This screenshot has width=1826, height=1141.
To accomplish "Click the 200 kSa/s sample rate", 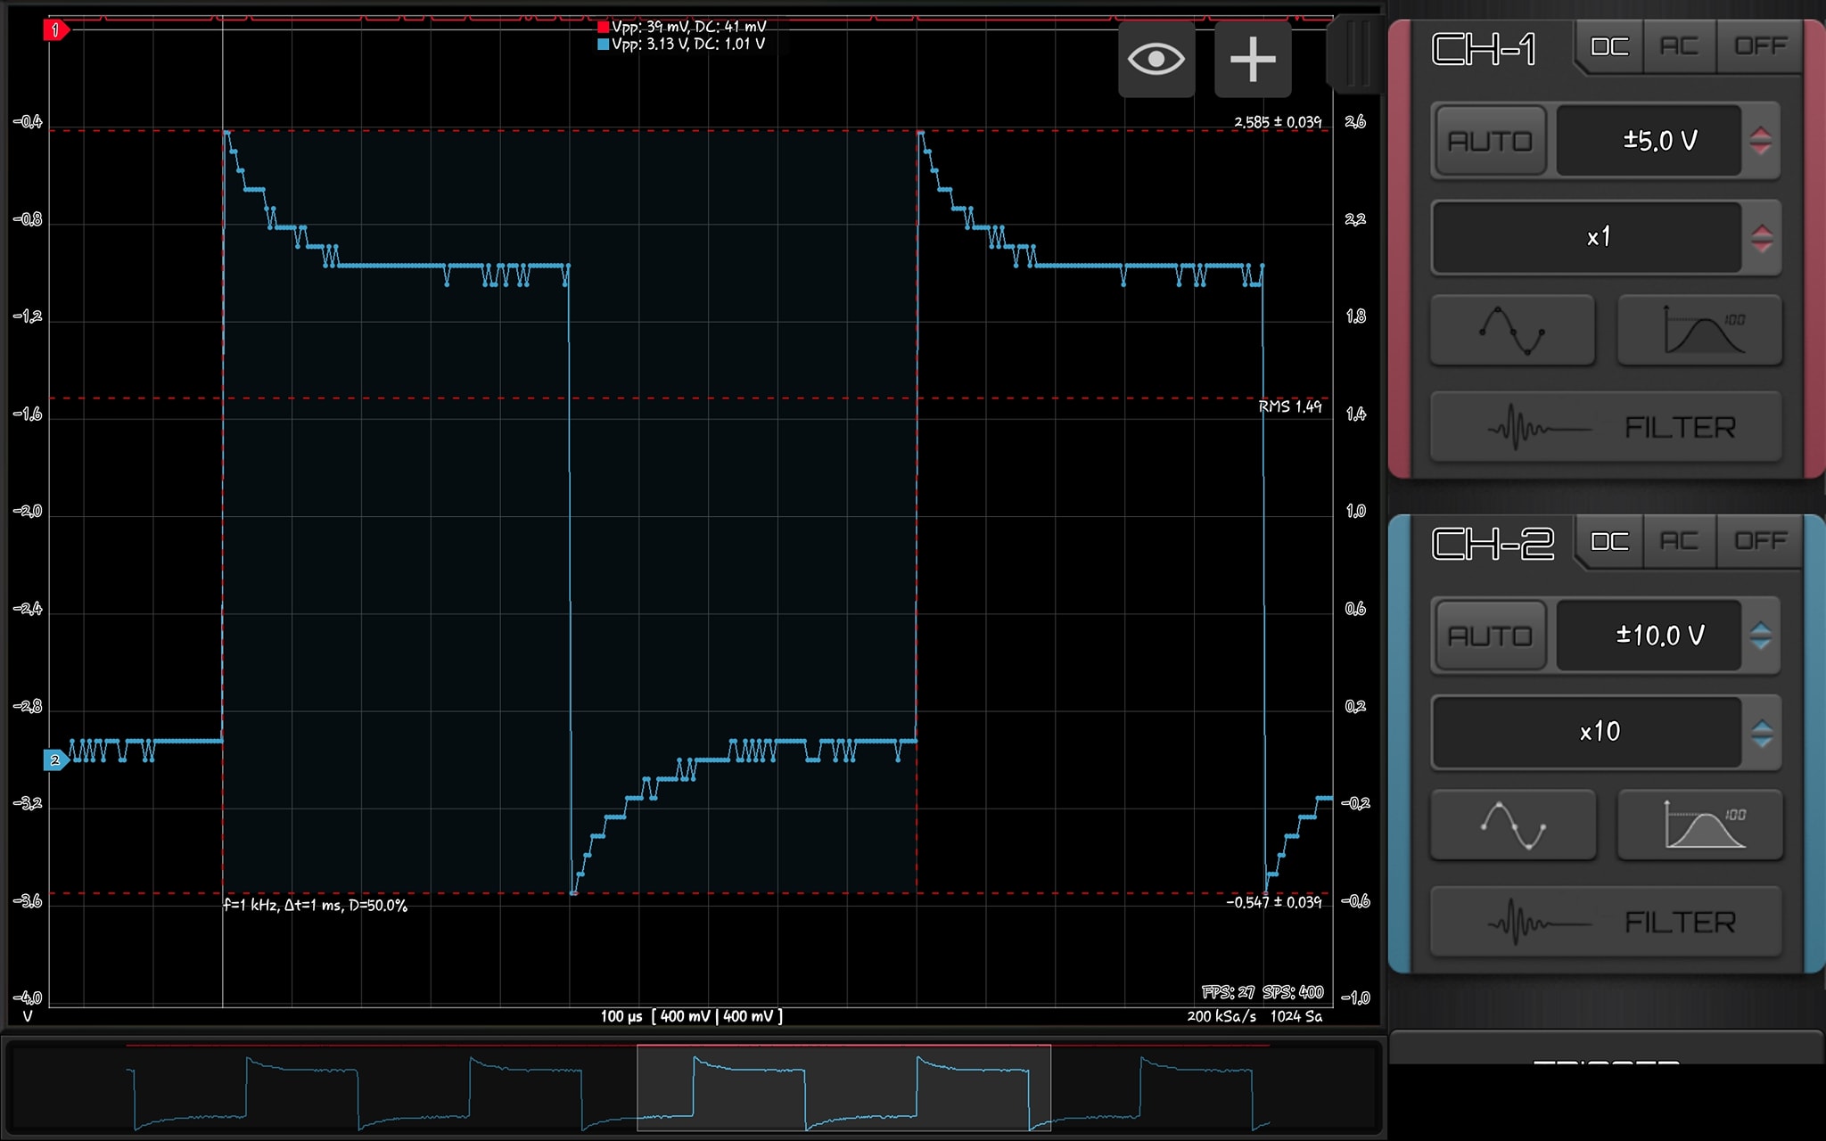I will pos(1221,1016).
